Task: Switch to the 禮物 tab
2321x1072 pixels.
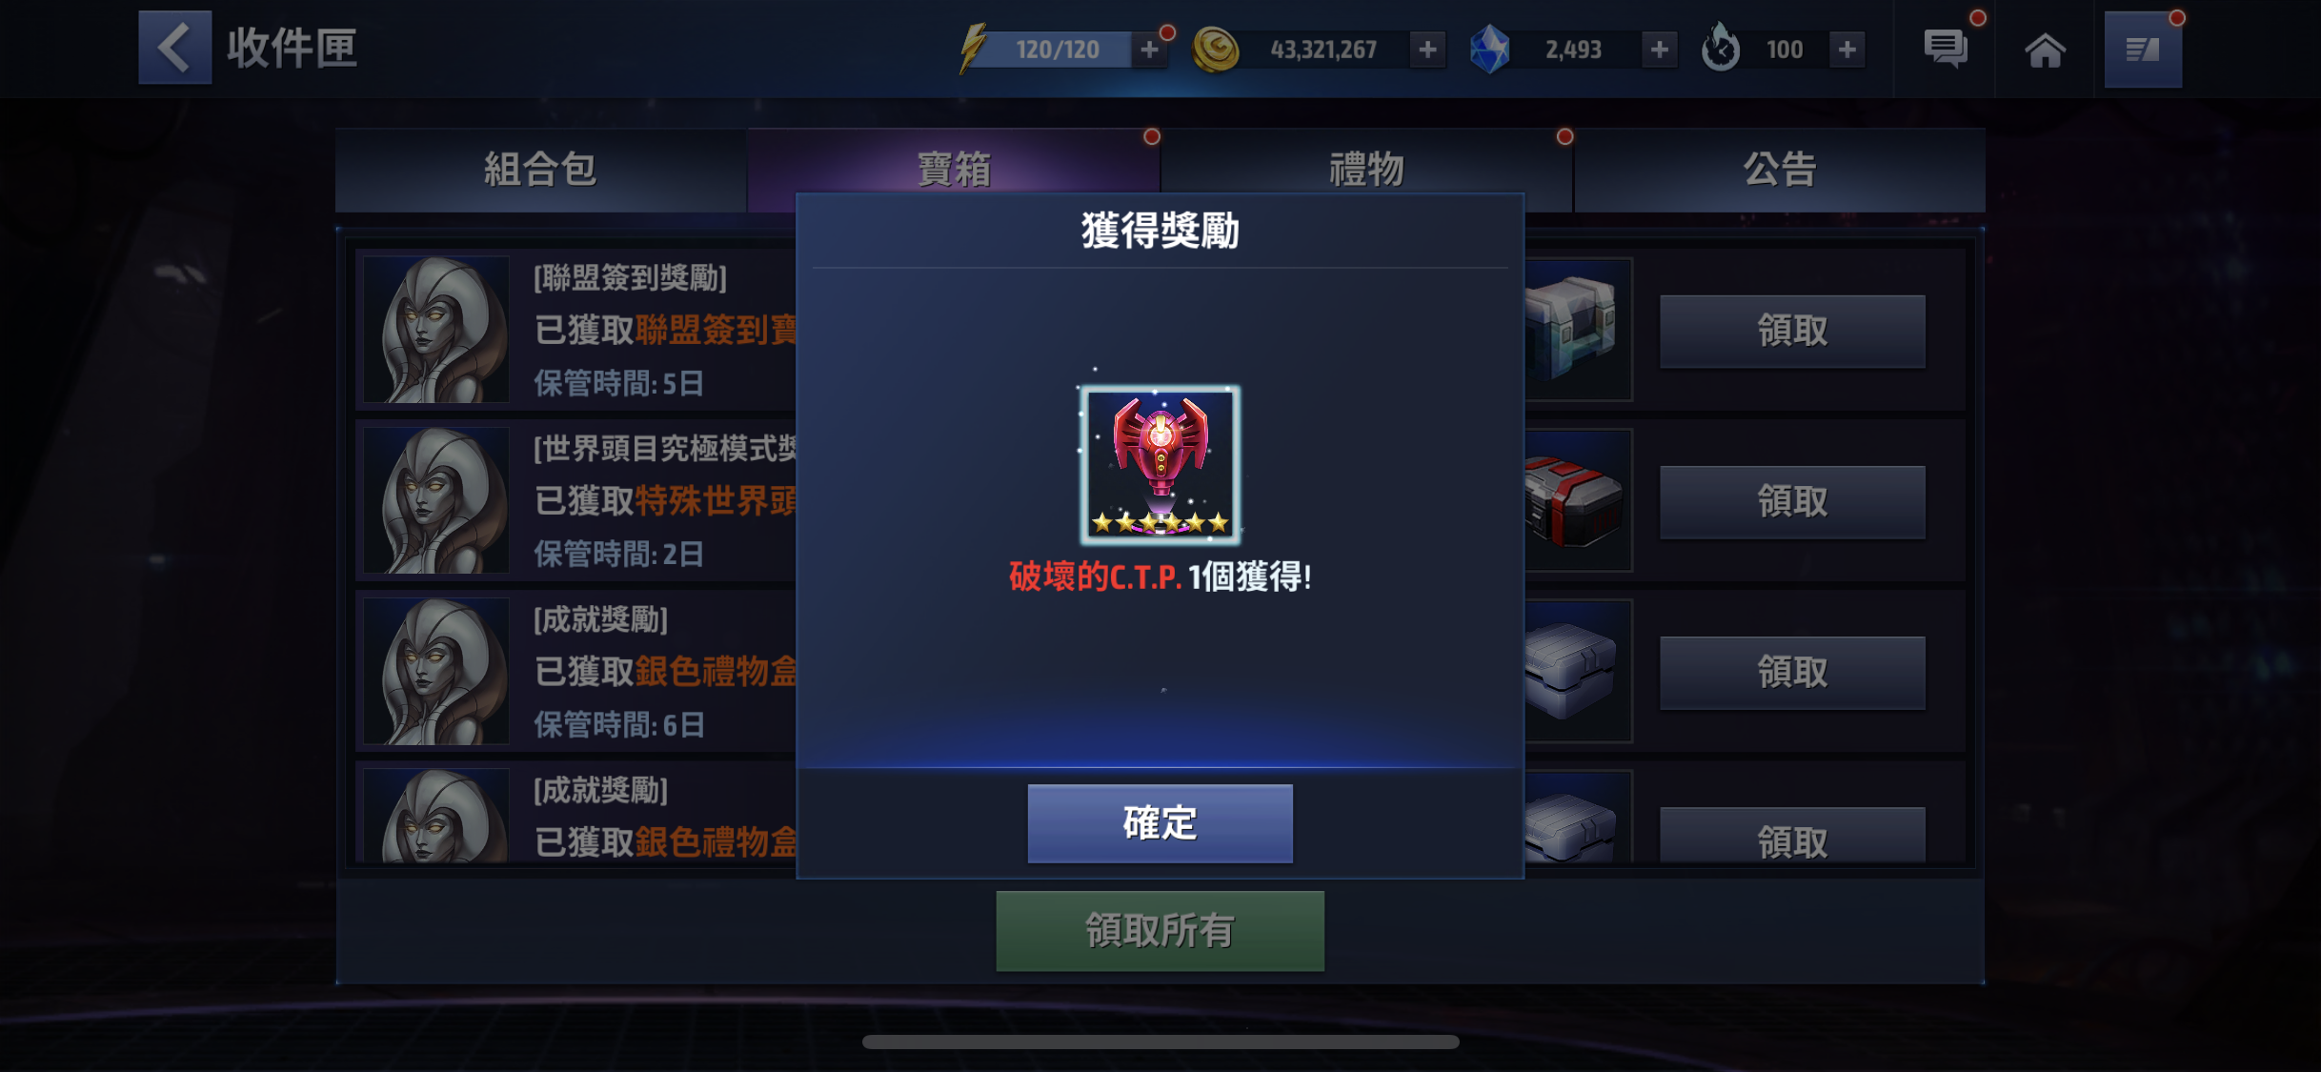Action: coord(1366,170)
